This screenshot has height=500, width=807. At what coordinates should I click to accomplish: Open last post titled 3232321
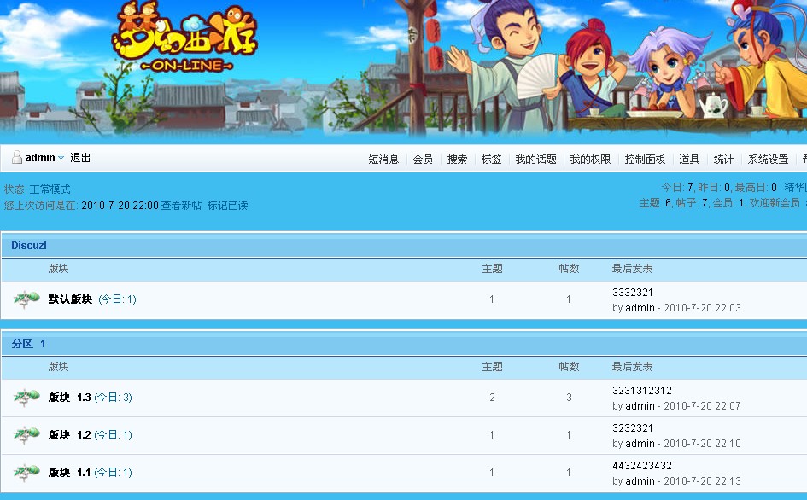pos(633,428)
